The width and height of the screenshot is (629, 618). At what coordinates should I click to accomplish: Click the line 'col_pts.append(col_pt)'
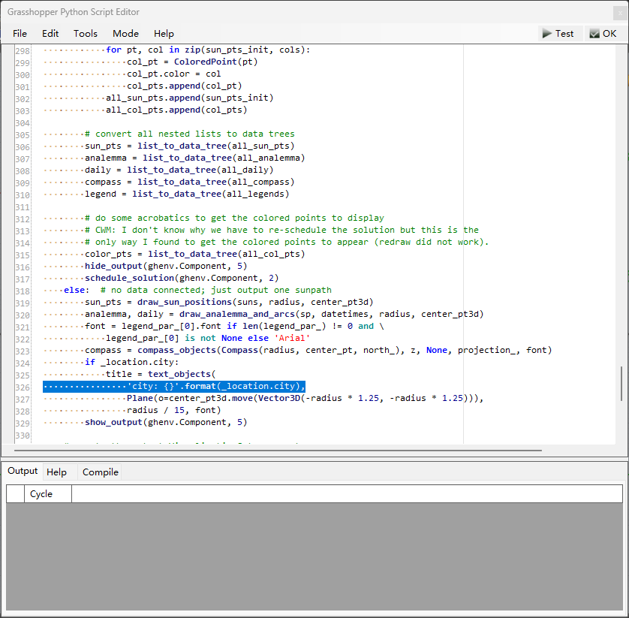pos(184,86)
